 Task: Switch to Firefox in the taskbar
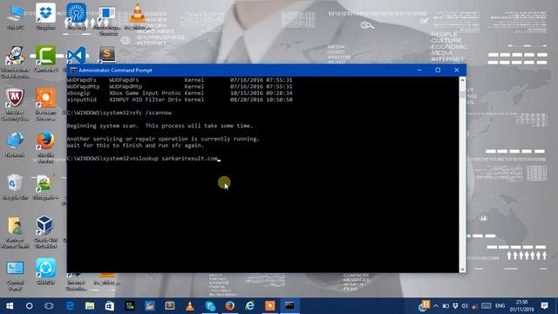pos(230,306)
